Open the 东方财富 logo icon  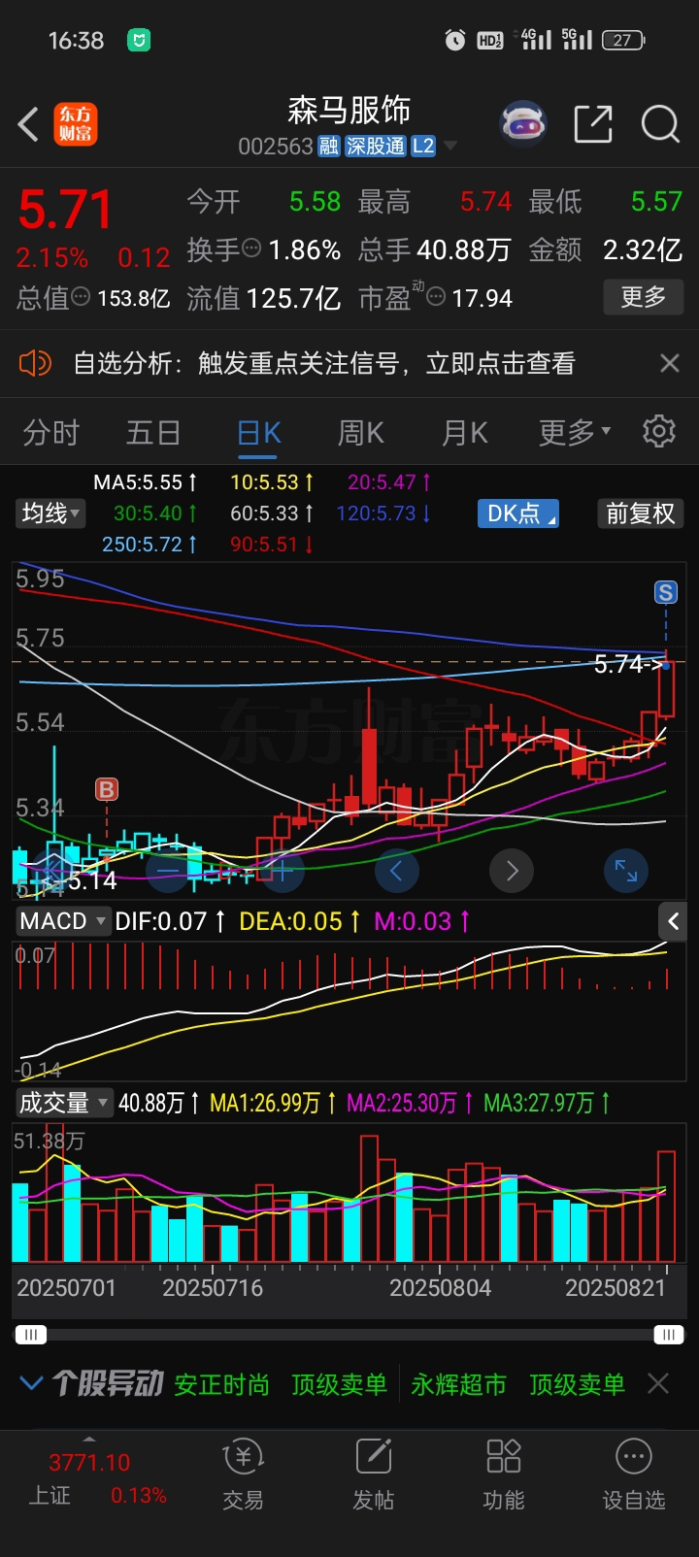coord(75,124)
